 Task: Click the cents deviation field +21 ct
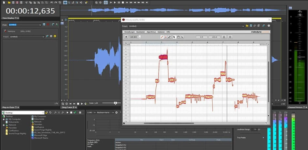coord(214,37)
